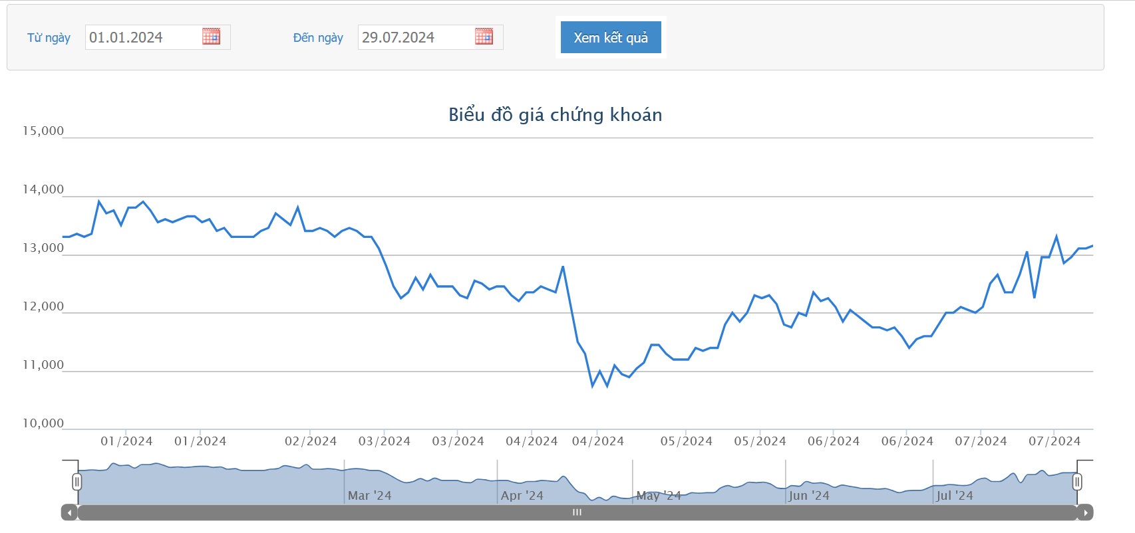Click the left range handle of the navigator
Screen dimensions: 1135x533
[x=77, y=482]
